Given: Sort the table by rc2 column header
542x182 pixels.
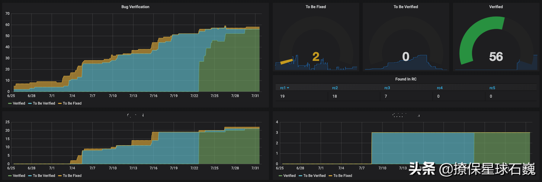Looking at the screenshot, I should 335,88.
